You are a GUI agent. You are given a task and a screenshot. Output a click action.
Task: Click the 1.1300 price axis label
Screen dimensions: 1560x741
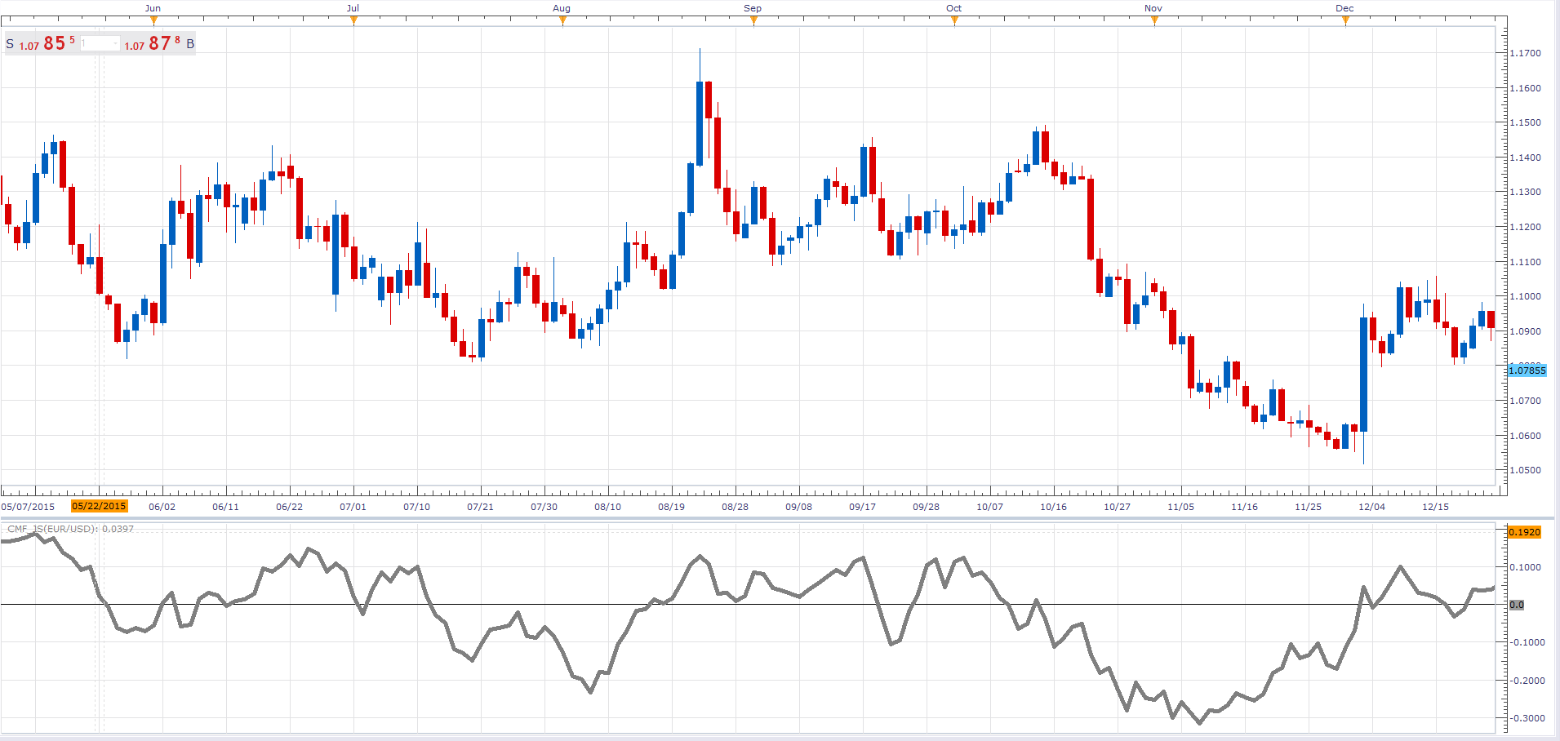pos(1526,192)
